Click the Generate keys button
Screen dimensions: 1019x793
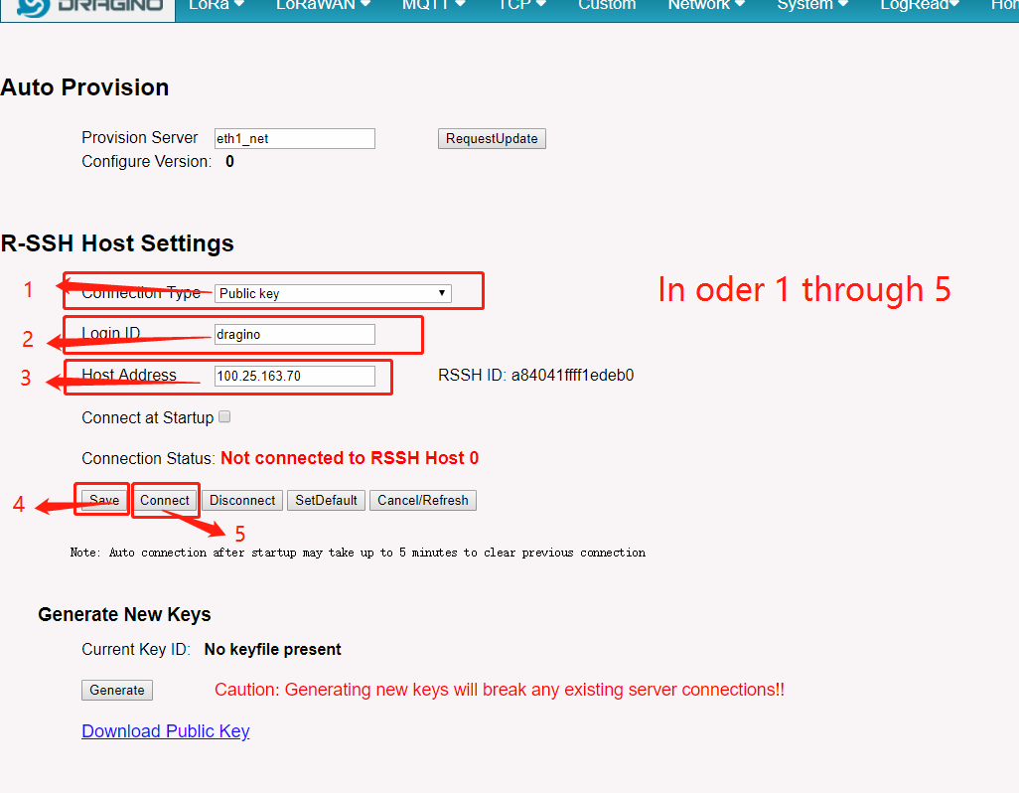tap(117, 690)
